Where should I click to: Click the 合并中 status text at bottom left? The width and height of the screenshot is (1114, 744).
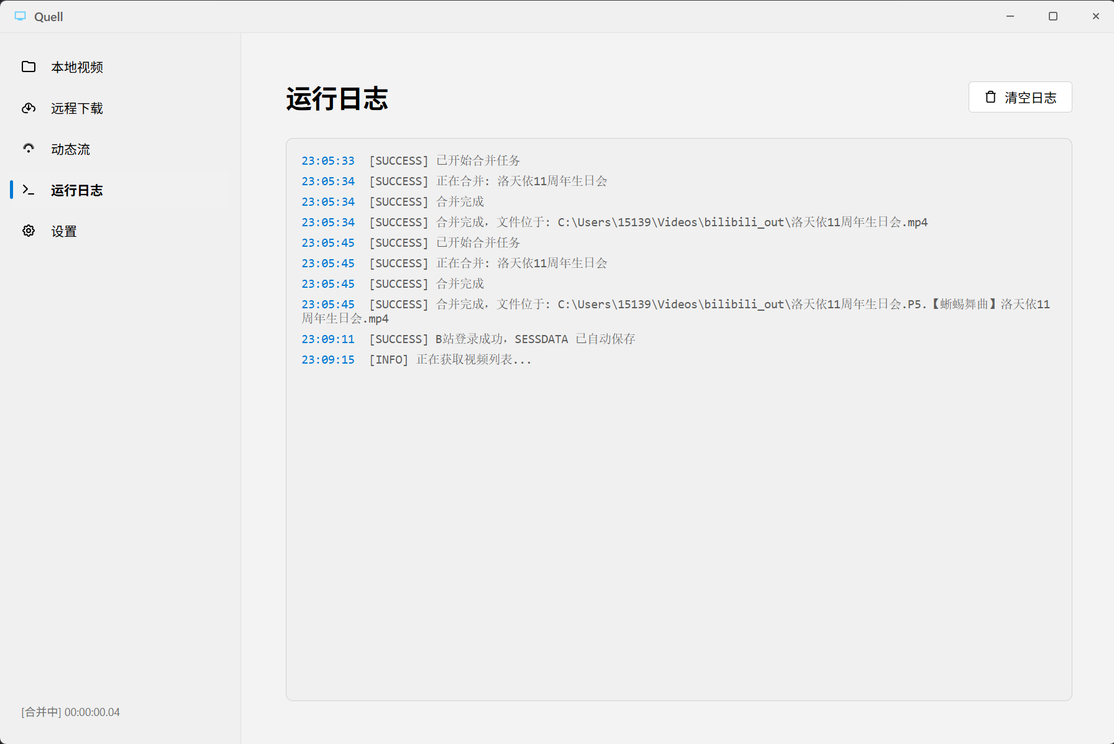(x=71, y=712)
